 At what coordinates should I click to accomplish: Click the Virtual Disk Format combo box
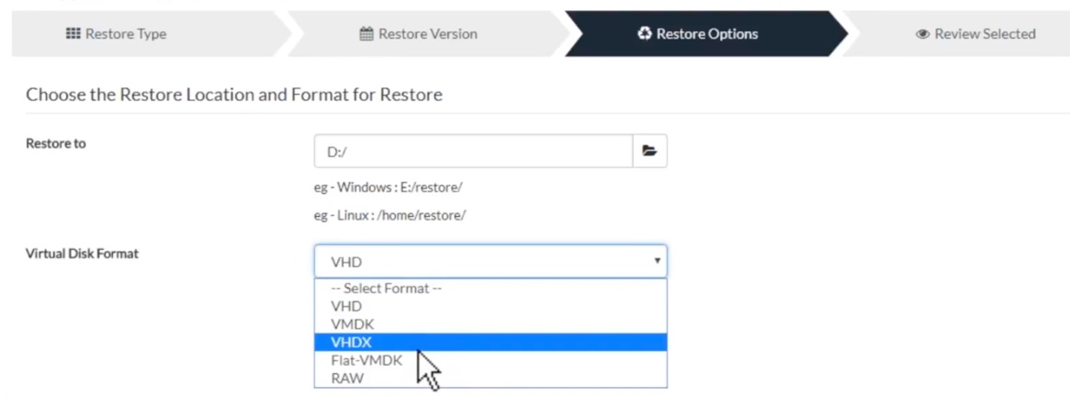tap(482, 261)
